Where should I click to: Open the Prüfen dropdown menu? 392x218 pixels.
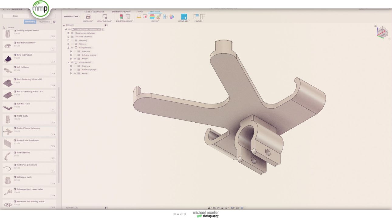[155, 21]
